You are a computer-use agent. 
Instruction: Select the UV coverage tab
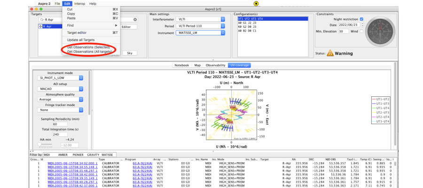pos(239,65)
